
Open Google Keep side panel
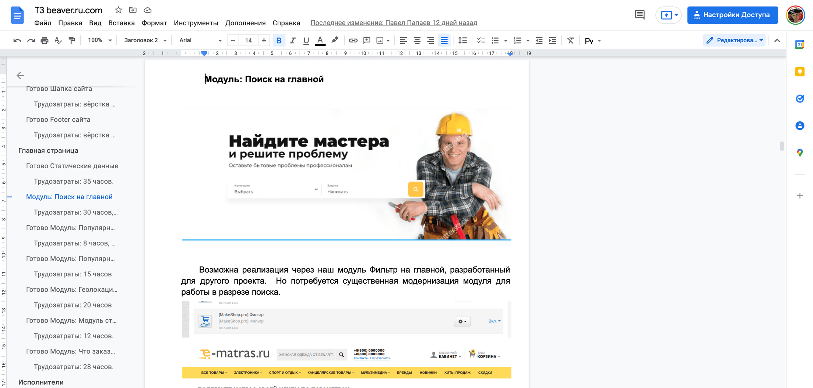(x=800, y=72)
